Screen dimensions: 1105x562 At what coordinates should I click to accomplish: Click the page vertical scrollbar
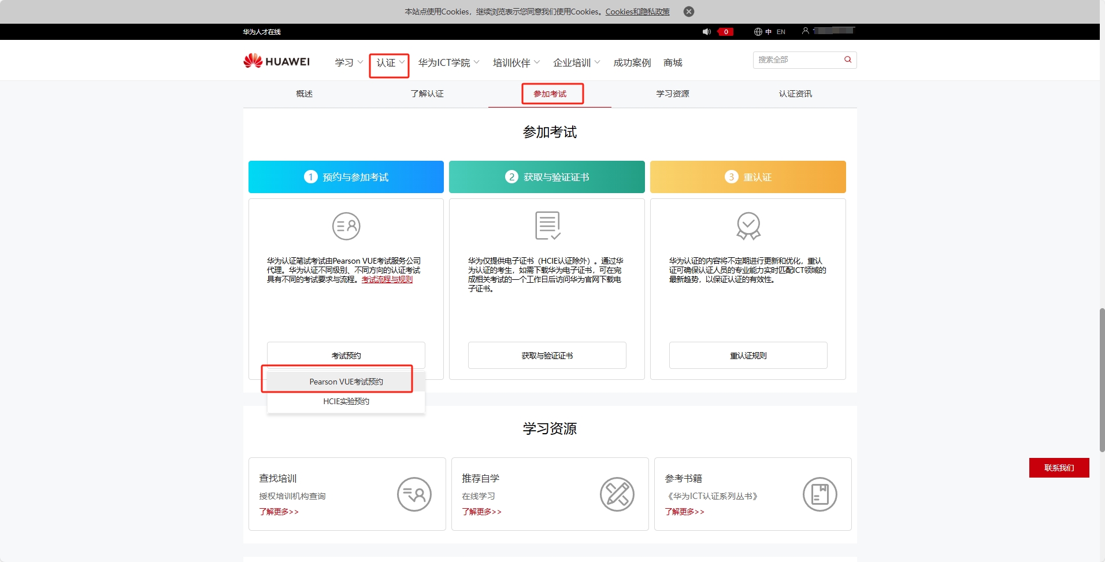coord(1102,380)
